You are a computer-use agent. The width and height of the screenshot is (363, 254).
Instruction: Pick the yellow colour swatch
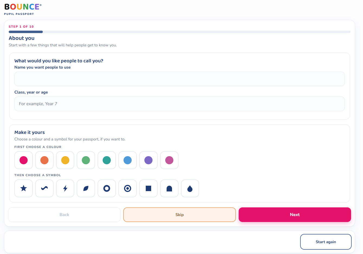point(65,160)
